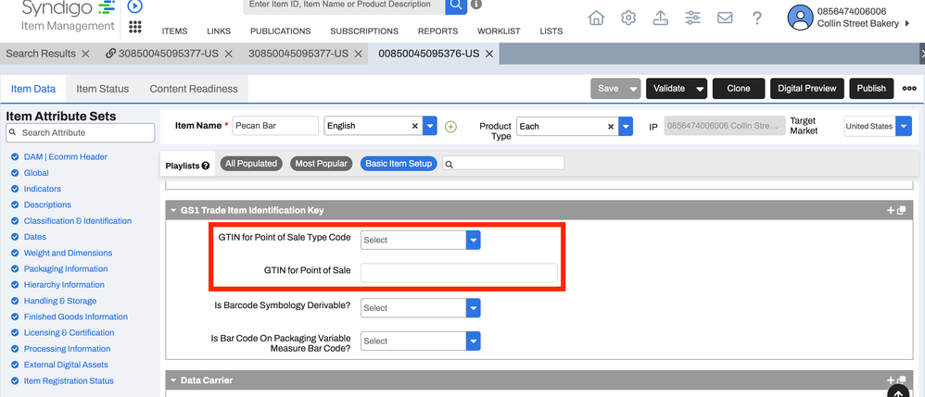Image resolution: width=925 pixels, height=397 pixels.
Task: Open the help question mark icon
Action: click(x=757, y=19)
